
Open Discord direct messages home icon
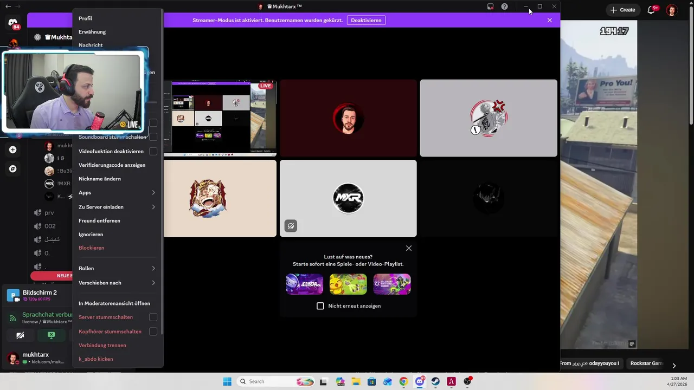point(12,23)
